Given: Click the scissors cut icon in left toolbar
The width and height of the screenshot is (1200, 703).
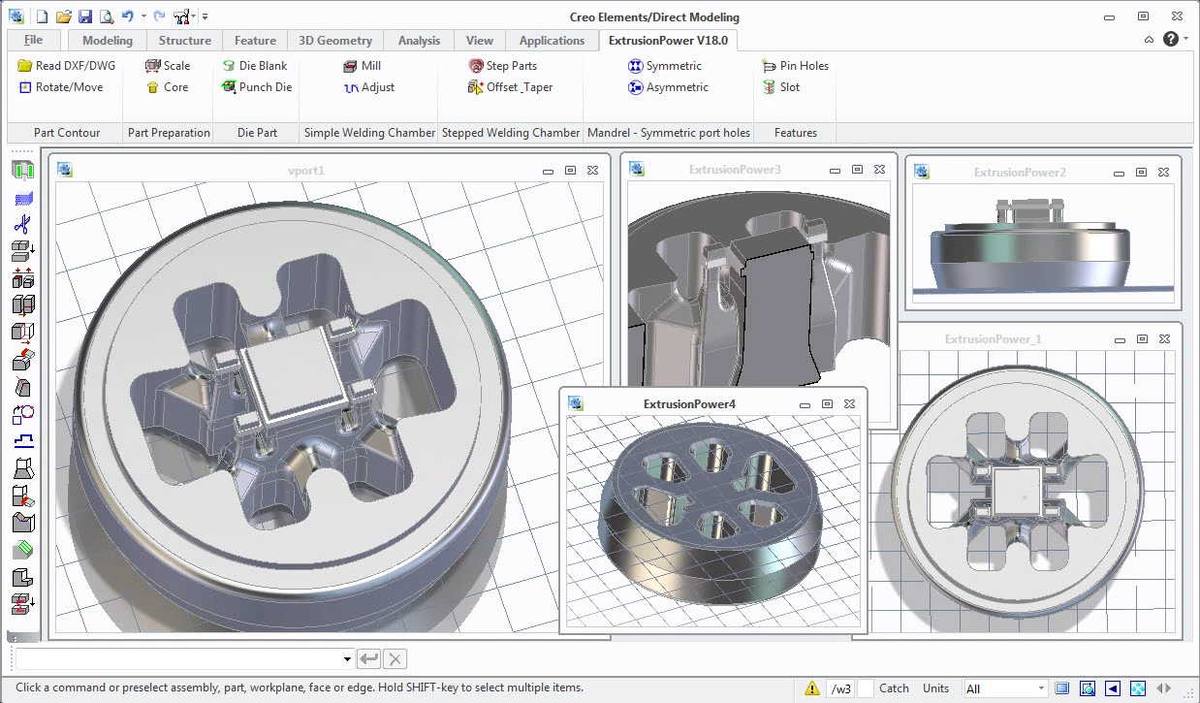Looking at the screenshot, I should pyautogui.click(x=23, y=225).
